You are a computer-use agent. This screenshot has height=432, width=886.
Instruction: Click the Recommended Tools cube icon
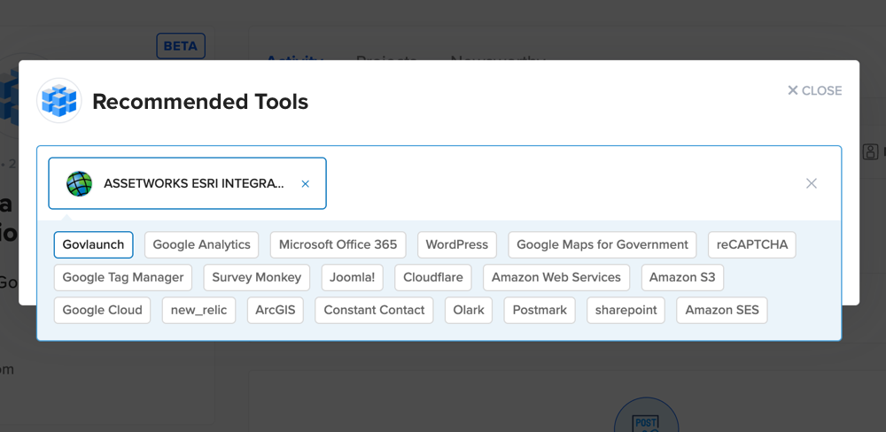point(59,101)
